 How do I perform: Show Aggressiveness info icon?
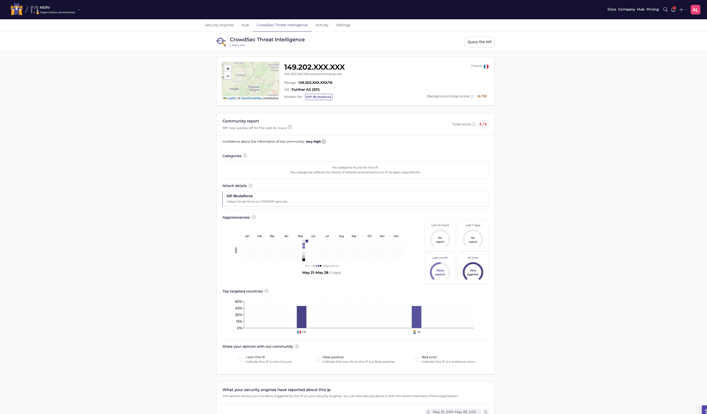[253, 217]
